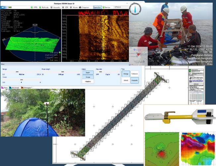Switch to the Advanced tab
Screen dimensions: 216x166
tap(14, 87)
